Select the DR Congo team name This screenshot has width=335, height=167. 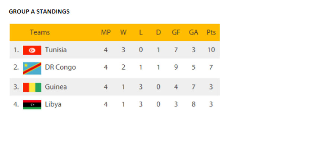click(60, 68)
